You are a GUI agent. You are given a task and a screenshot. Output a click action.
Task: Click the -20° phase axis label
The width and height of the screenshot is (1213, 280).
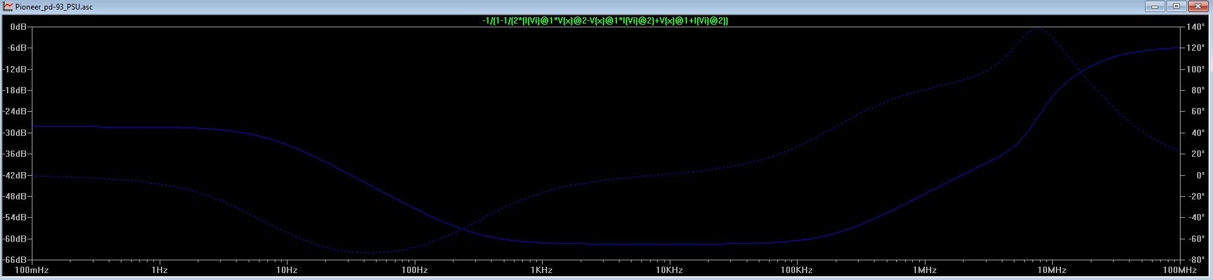coord(1196,197)
